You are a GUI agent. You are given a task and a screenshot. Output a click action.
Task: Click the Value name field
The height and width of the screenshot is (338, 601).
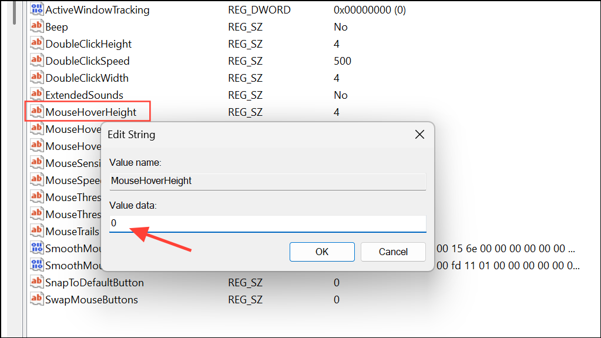(x=267, y=181)
